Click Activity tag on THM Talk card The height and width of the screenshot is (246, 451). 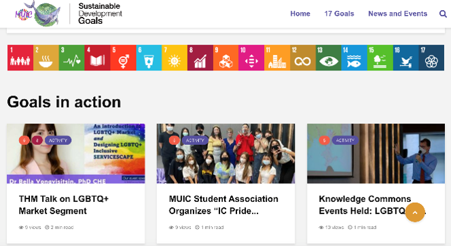click(58, 140)
